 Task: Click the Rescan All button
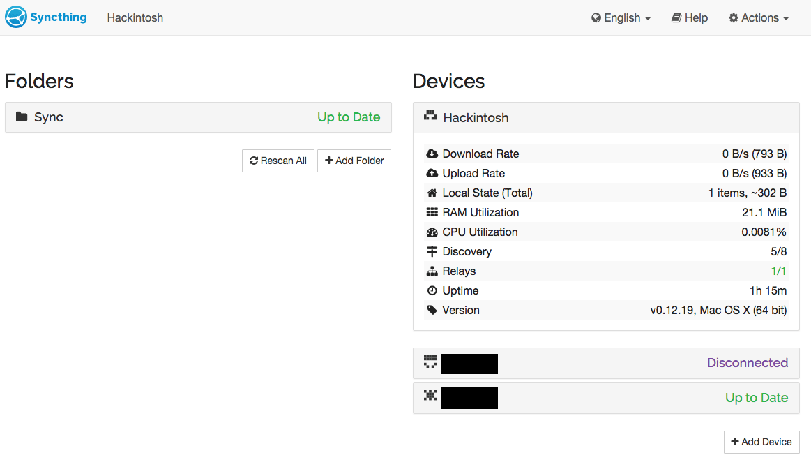click(x=278, y=161)
